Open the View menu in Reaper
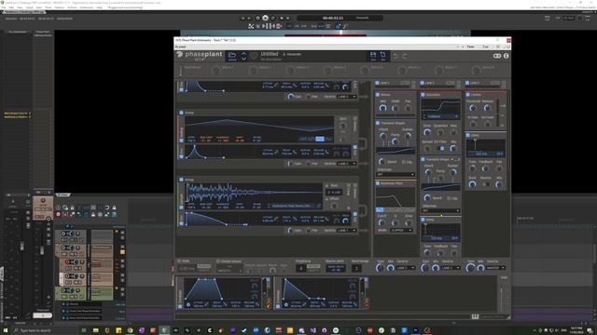 [20, 7]
